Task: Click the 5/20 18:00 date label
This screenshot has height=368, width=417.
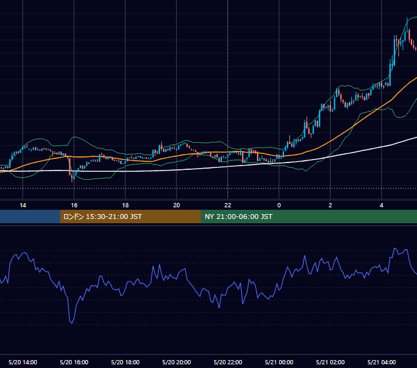Action: [125, 362]
